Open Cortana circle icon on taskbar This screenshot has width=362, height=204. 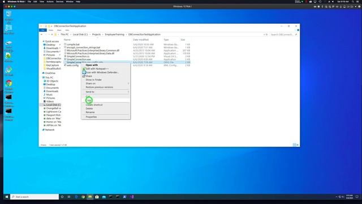62,197
